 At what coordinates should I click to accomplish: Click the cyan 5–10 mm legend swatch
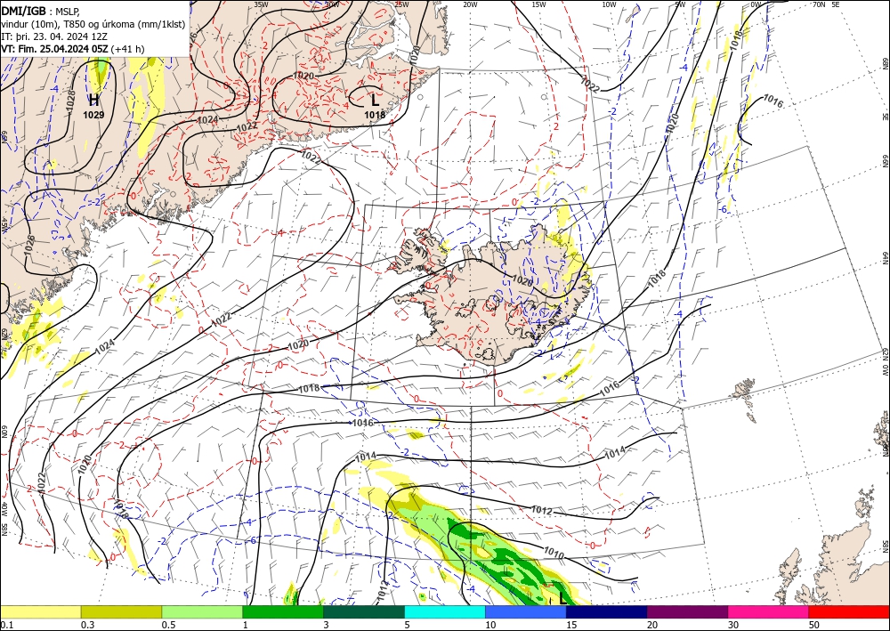tap(445, 611)
